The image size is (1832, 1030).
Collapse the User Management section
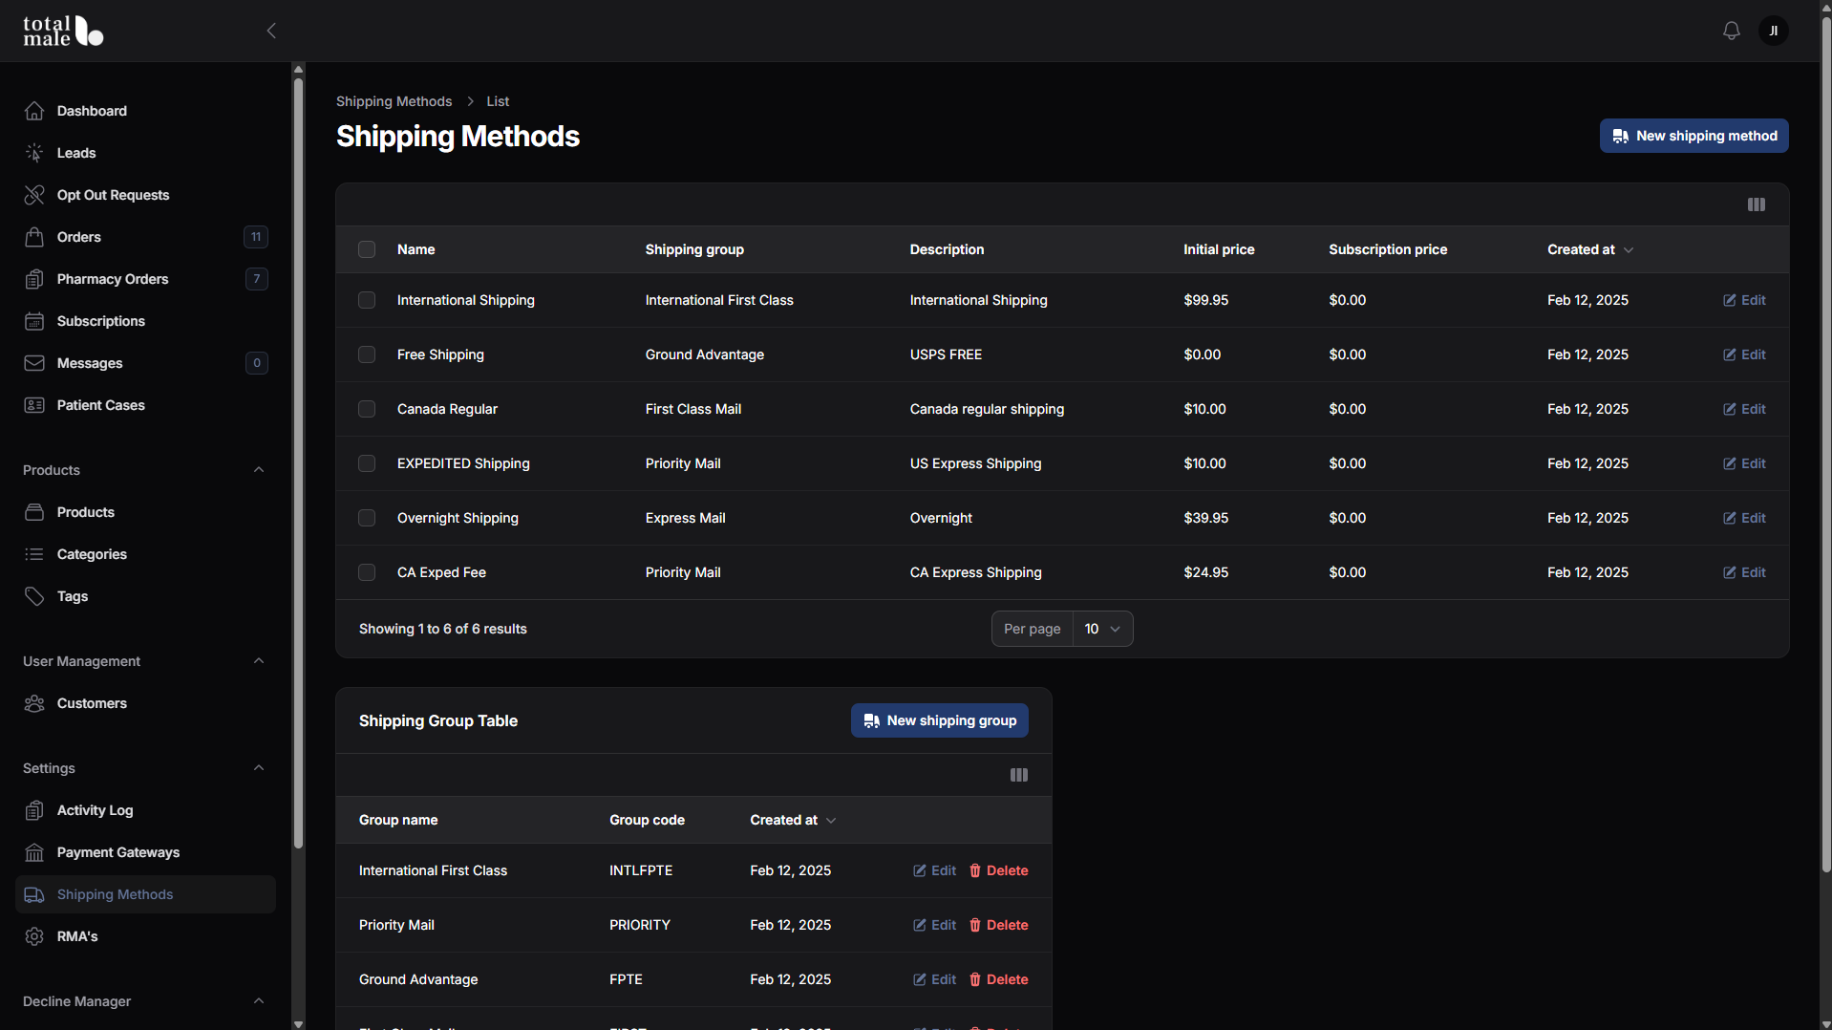(259, 661)
